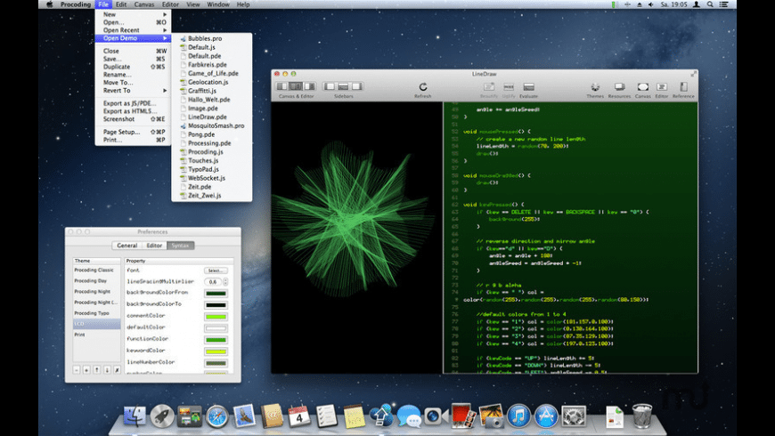
Task: Expand the New submenu in File menu
Action: click(x=133, y=14)
